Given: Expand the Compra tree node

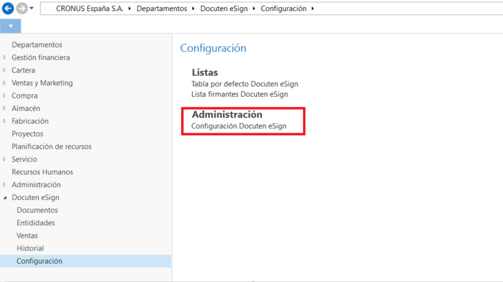Looking at the screenshot, I should 4,95.
